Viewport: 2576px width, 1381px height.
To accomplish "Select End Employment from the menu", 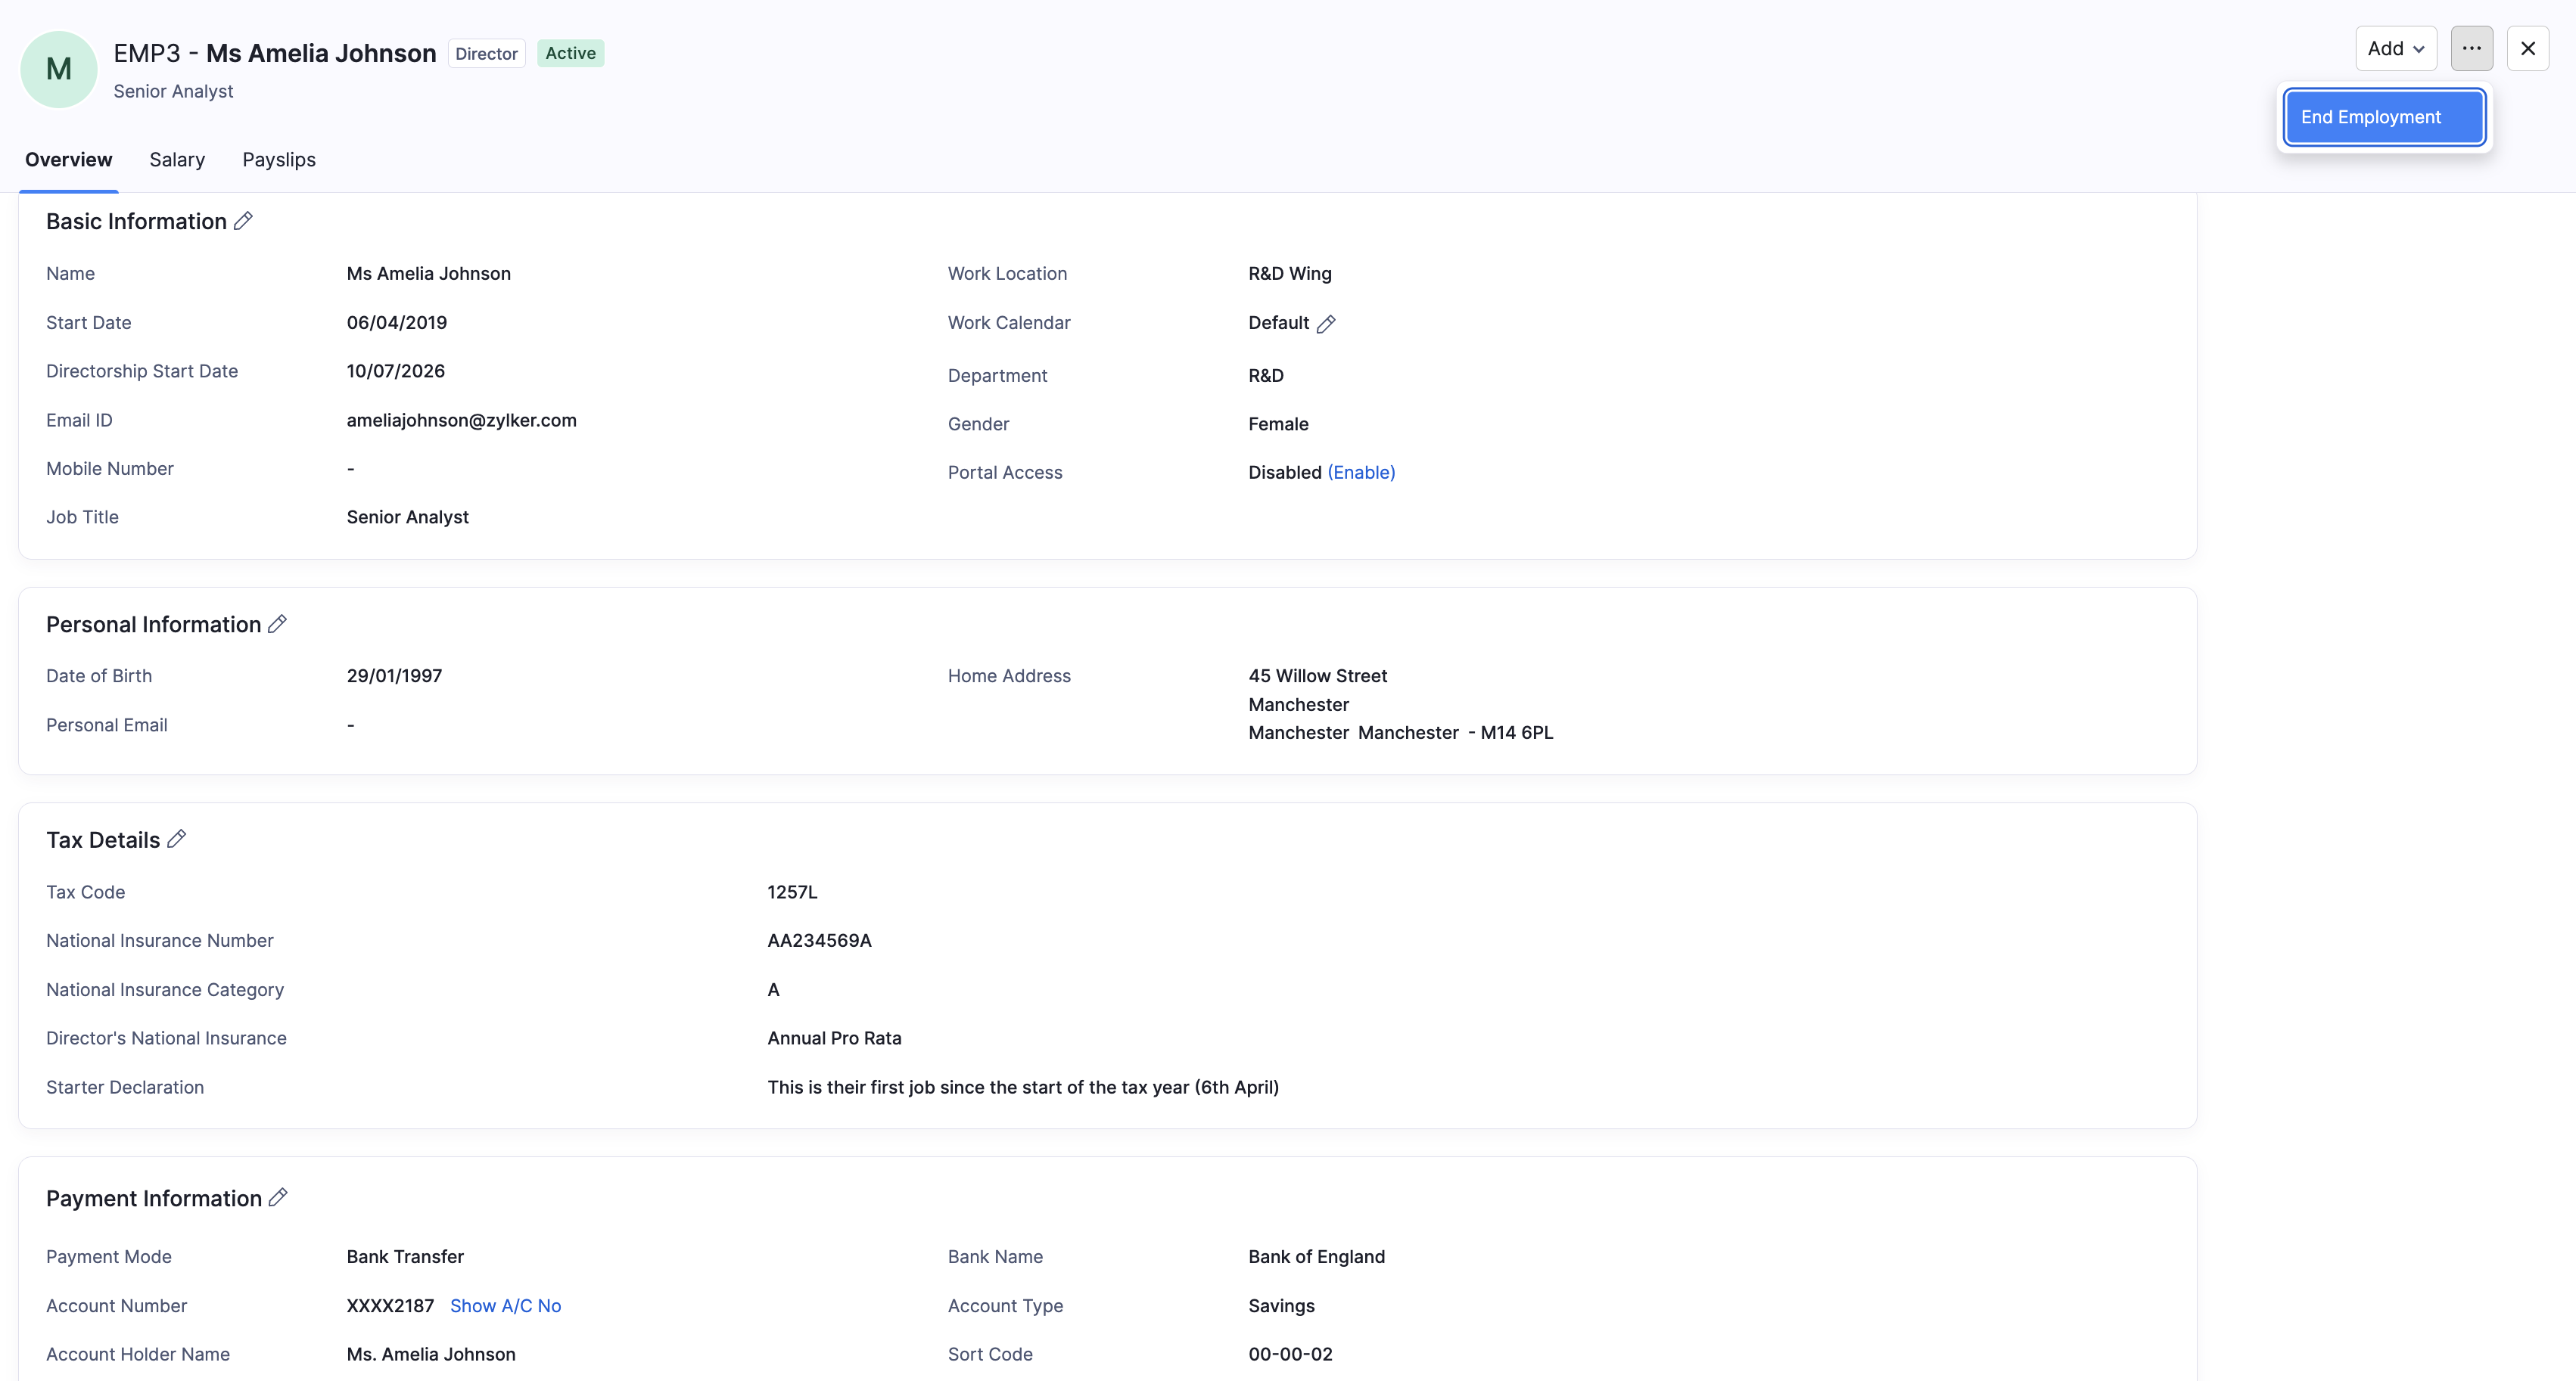I will pos(2384,117).
